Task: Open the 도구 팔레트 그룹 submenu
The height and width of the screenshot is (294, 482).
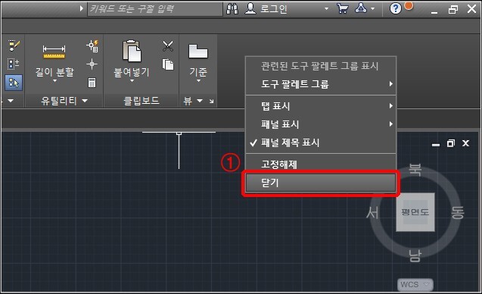Action: click(x=321, y=84)
